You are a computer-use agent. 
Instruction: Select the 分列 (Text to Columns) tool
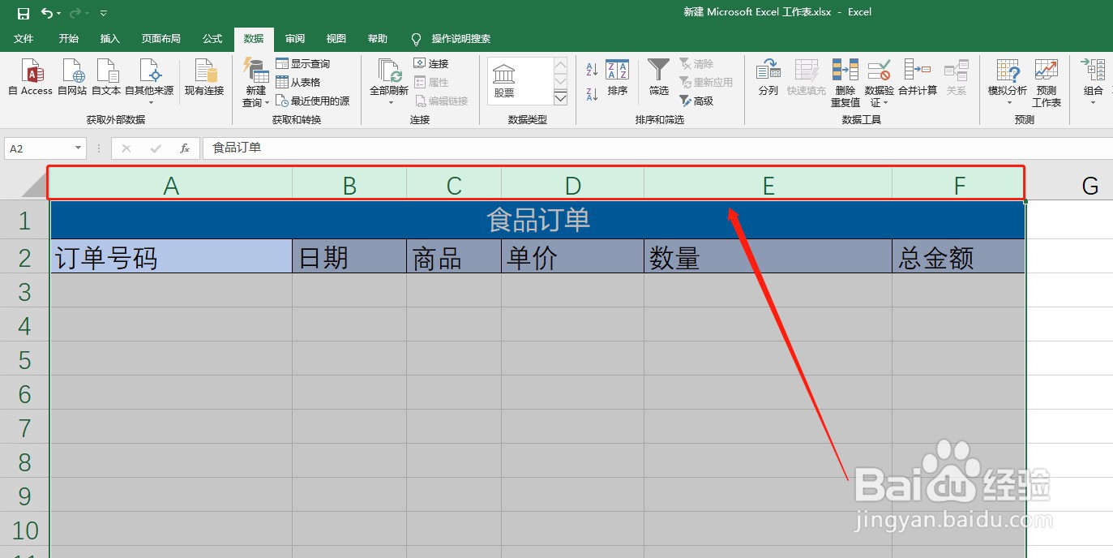767,79
